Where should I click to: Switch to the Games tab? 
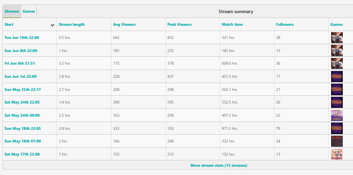pos(29,11)
